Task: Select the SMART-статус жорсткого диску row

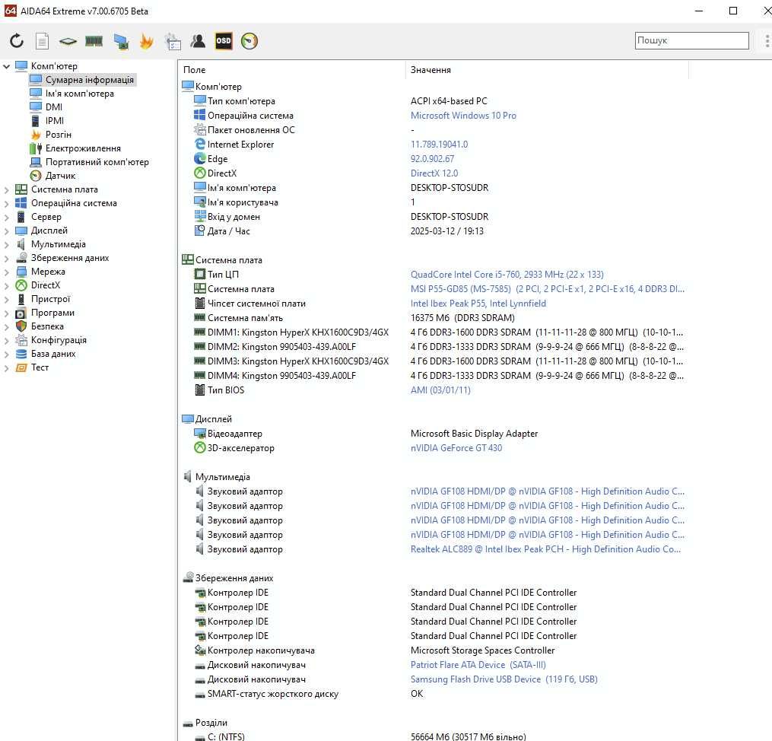Action: click(435, 694)
